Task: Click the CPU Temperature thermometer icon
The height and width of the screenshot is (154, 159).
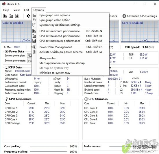Action: point(7,99)
